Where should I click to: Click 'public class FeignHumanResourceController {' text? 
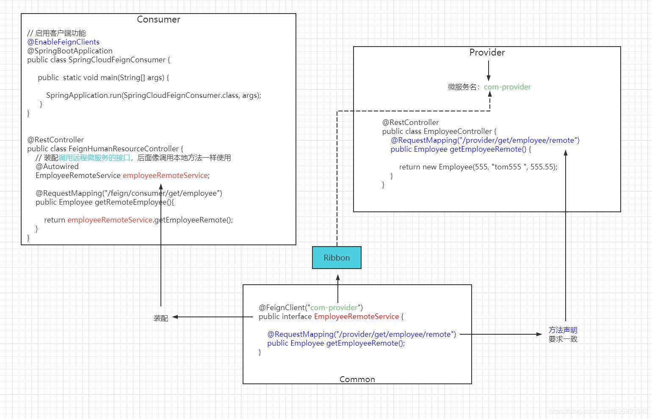105,149
